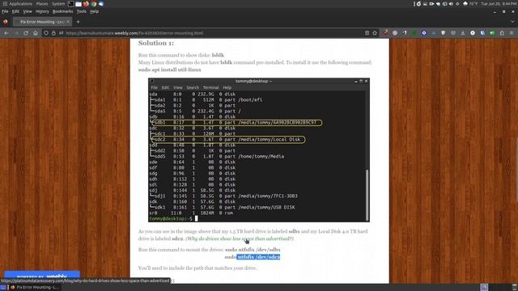Open the downloads toolbar icon
The width and height of the screenshot is (518, 291).
pos(463,33)
